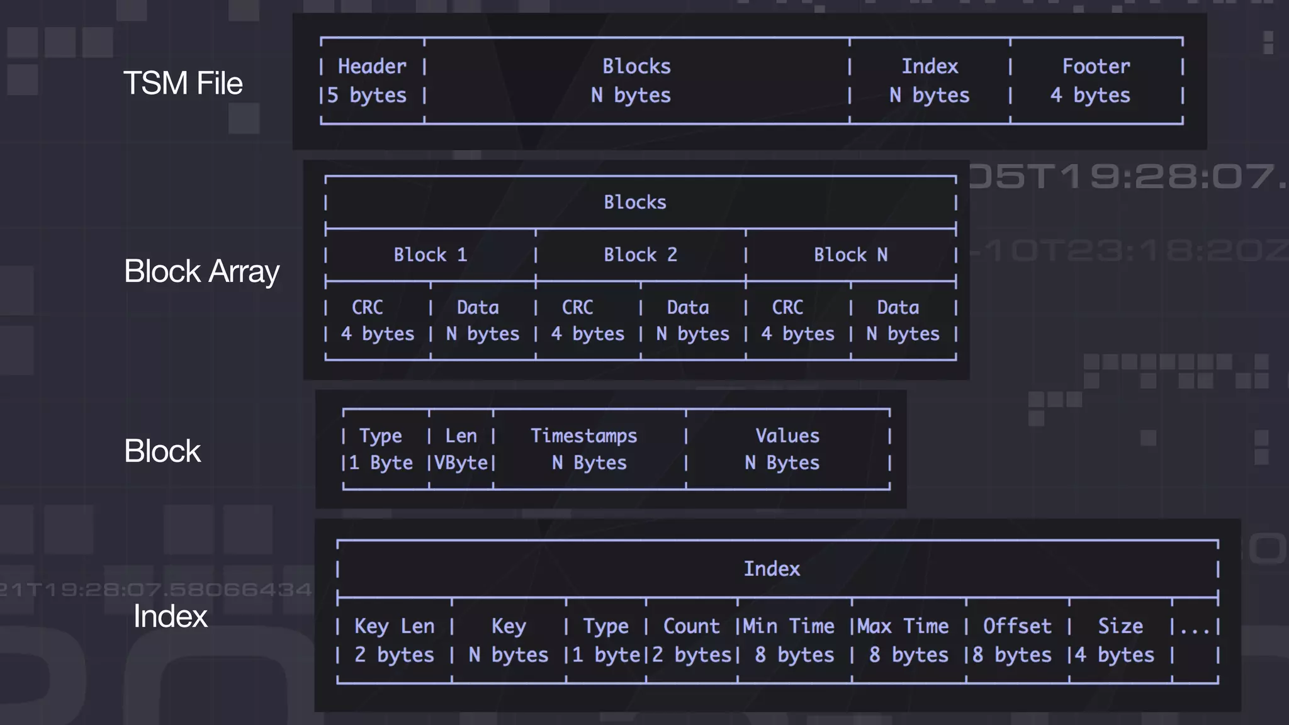Click the Key Len 2 bytes cell
1289x725 pixels.
[x=394, y=640]
